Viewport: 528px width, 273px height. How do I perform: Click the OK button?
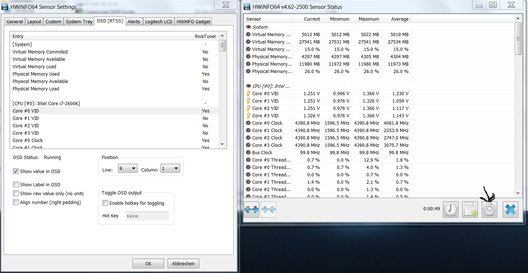(148, 263)
